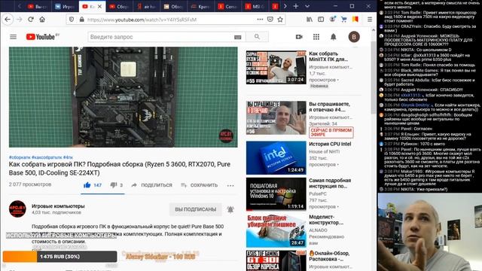The width and height of the screenshot is (482, 271).
Task: Open page actions three-dot menu in address bar
Action: (x=260, y=20)
